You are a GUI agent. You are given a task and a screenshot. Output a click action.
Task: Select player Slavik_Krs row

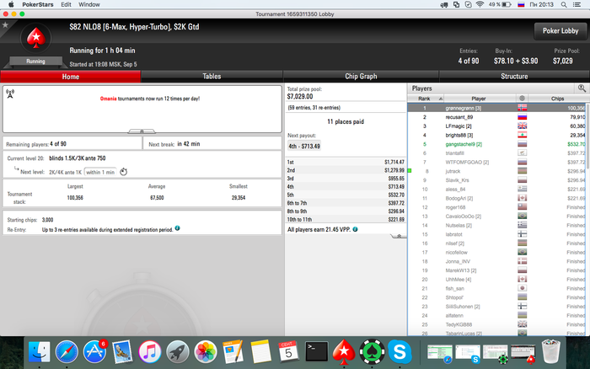[x=496, y=180]
